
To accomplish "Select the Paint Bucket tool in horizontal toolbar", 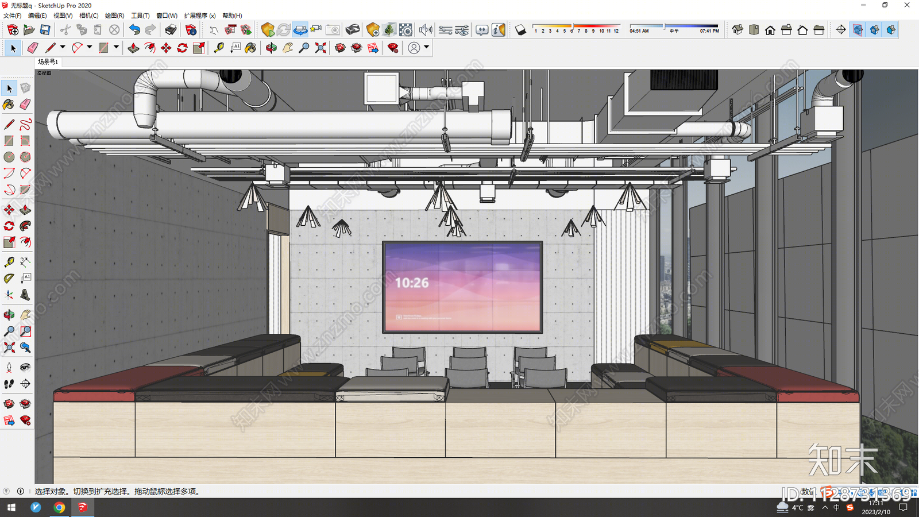I will click(x=250, y=48).
